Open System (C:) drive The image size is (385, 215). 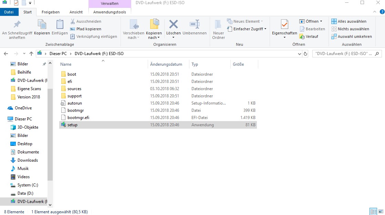coord(24,185)
